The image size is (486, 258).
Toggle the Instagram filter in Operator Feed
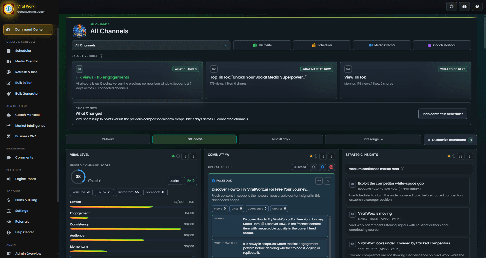pyautogui.click(x=331, y=167)
